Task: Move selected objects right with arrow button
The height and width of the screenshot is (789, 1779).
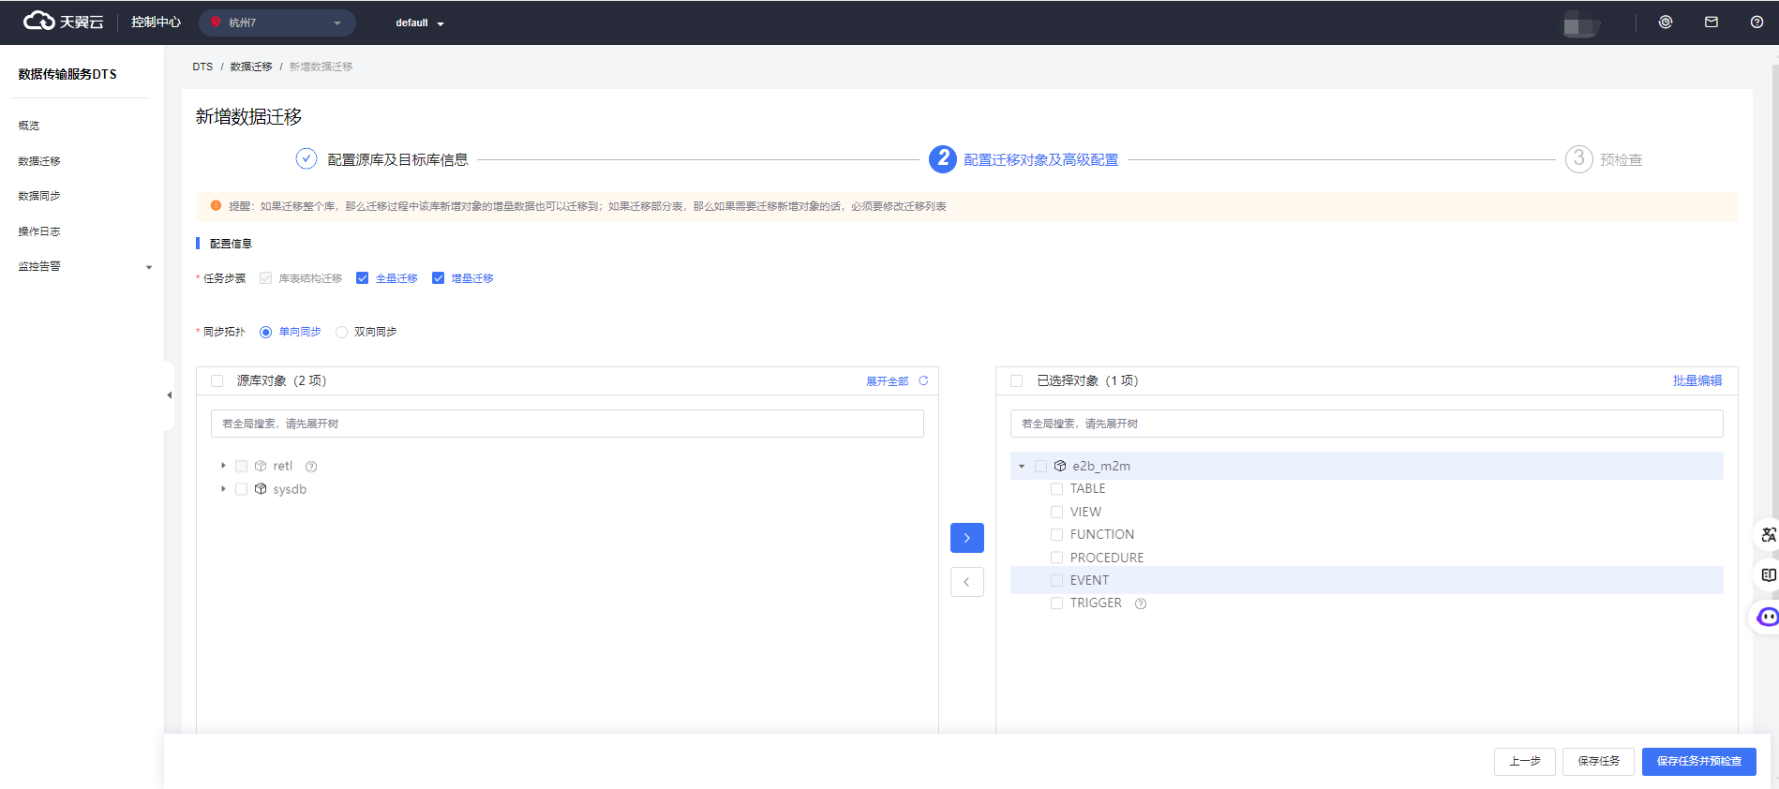Action: point(967,538)
